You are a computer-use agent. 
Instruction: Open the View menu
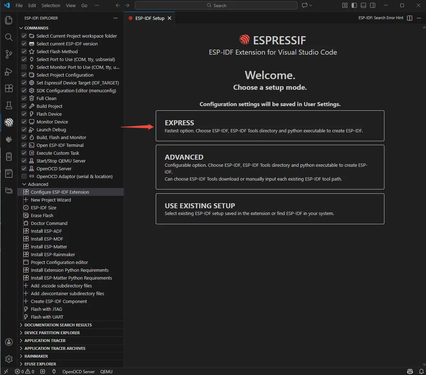[70, 5]
